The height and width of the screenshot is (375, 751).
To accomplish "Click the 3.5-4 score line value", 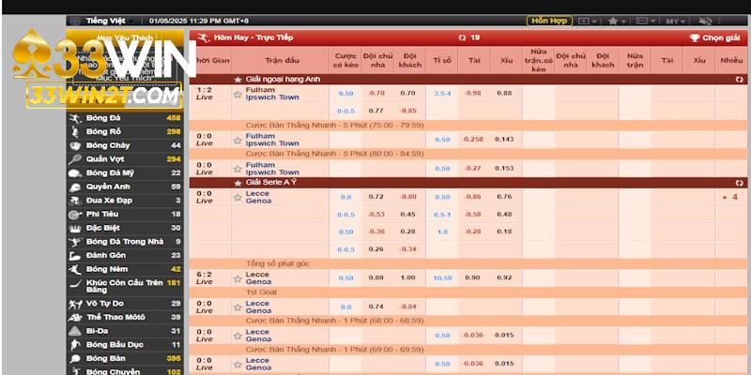I will click(442, 93).
